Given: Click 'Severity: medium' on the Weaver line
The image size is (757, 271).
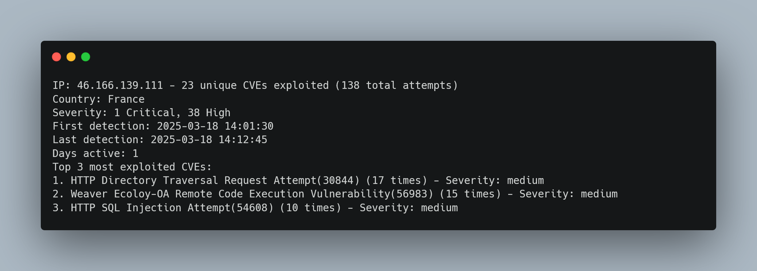Looking at the screenshot, I should (568, 194).
